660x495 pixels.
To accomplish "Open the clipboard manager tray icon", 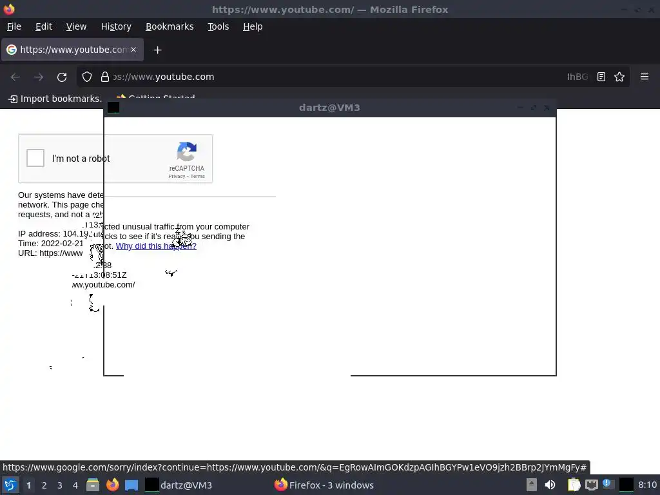I will pos(574,485).
